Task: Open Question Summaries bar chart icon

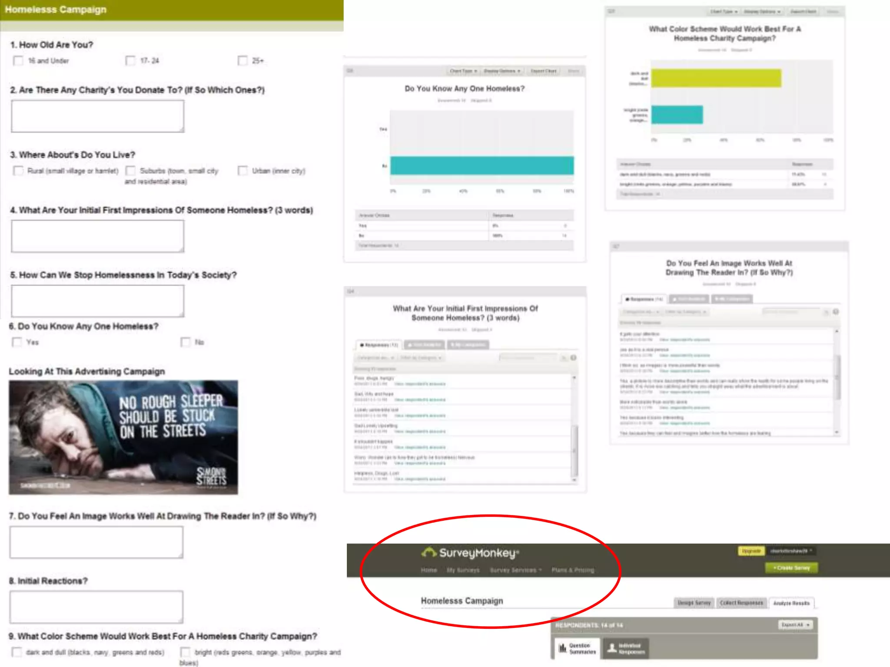Action: click(563, 648)
